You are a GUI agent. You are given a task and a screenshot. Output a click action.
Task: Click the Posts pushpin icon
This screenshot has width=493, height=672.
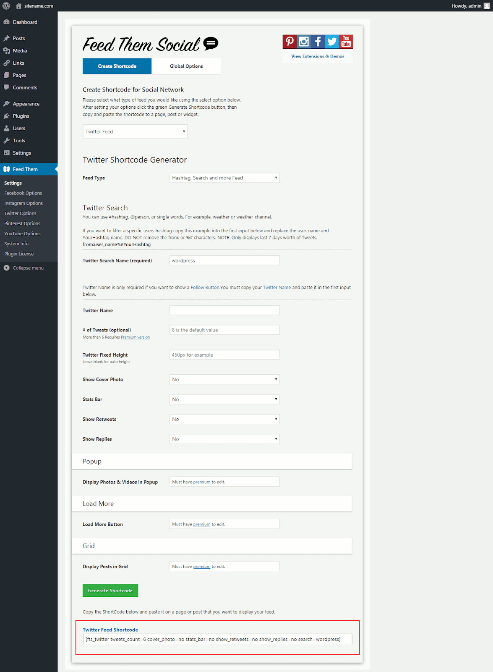point(6,38)
